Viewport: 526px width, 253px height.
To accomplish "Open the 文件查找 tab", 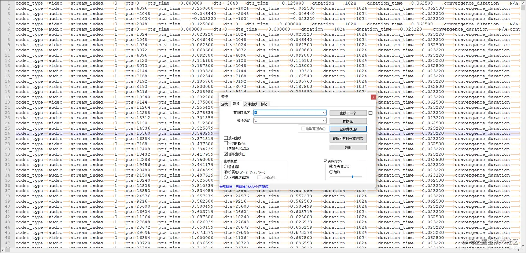I will coord(251,104).
